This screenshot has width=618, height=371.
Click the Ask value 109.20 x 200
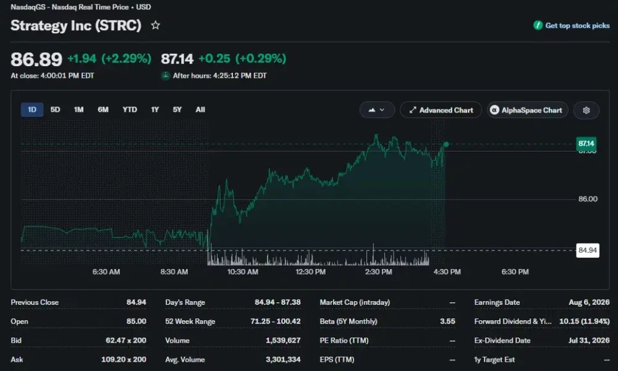[124, 360]
